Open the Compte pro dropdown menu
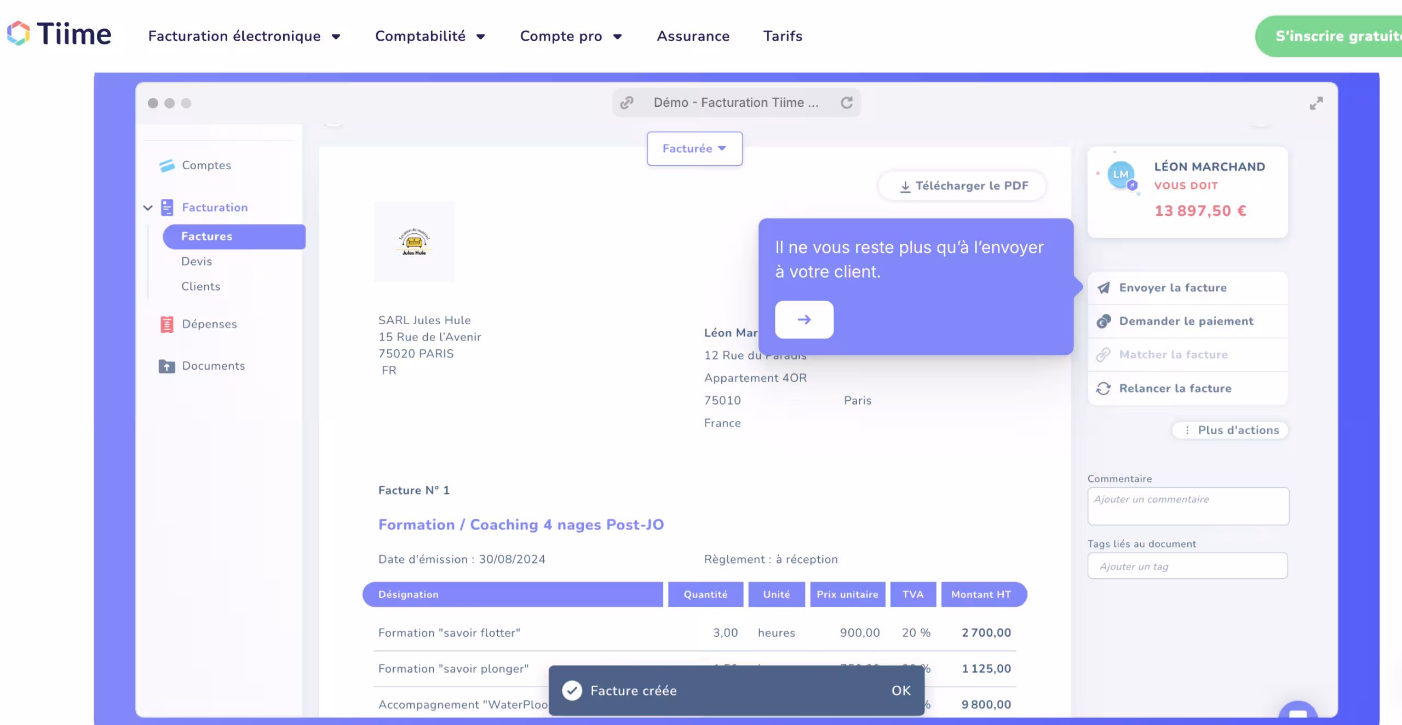The height and width of the screenshot is (725, 1402). coord(571,36)
